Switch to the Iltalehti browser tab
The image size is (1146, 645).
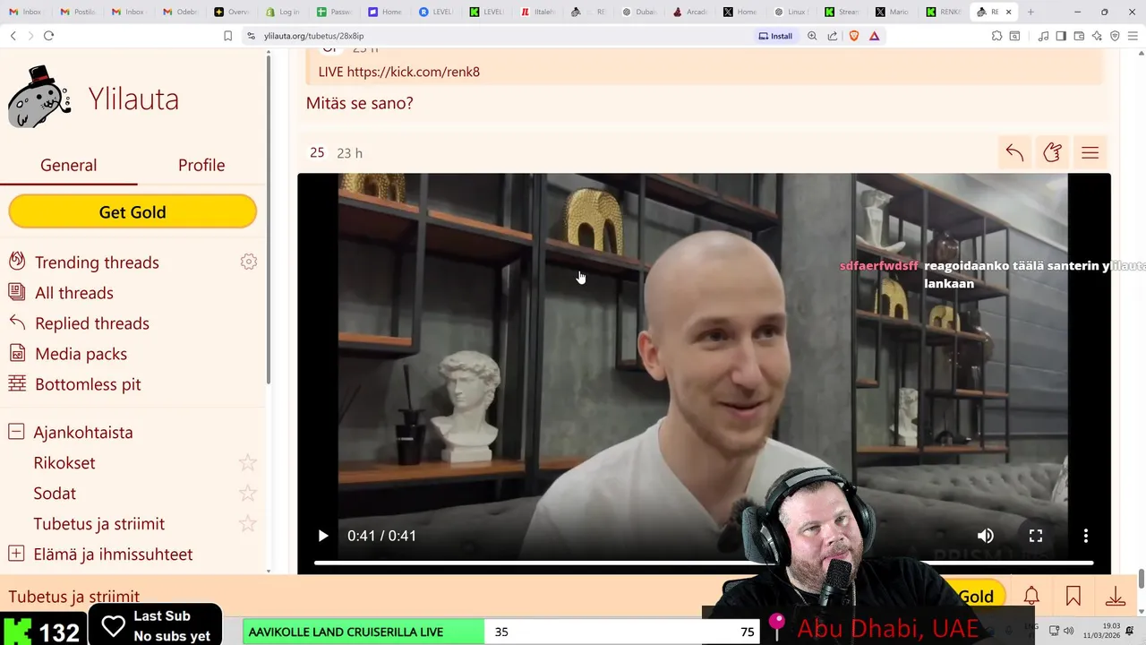coord(538,12)
